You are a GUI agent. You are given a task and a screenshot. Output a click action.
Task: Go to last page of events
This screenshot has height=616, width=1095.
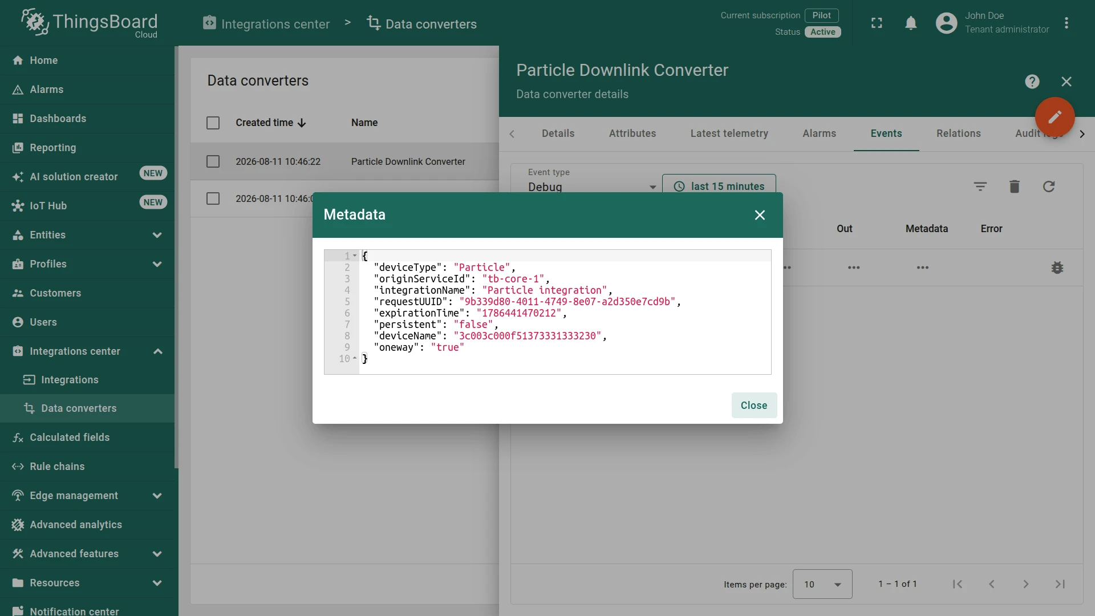1060,584
